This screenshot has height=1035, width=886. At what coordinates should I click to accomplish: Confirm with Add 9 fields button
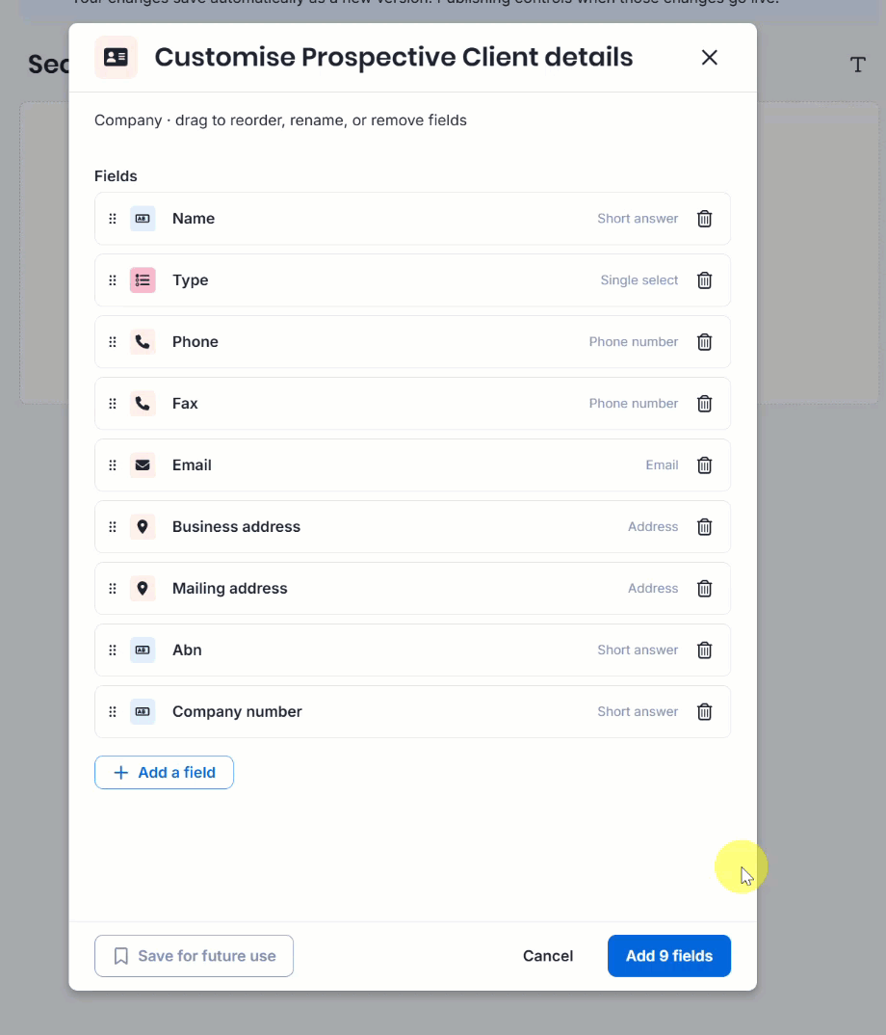pyautogui.click(x=669, y=956)
